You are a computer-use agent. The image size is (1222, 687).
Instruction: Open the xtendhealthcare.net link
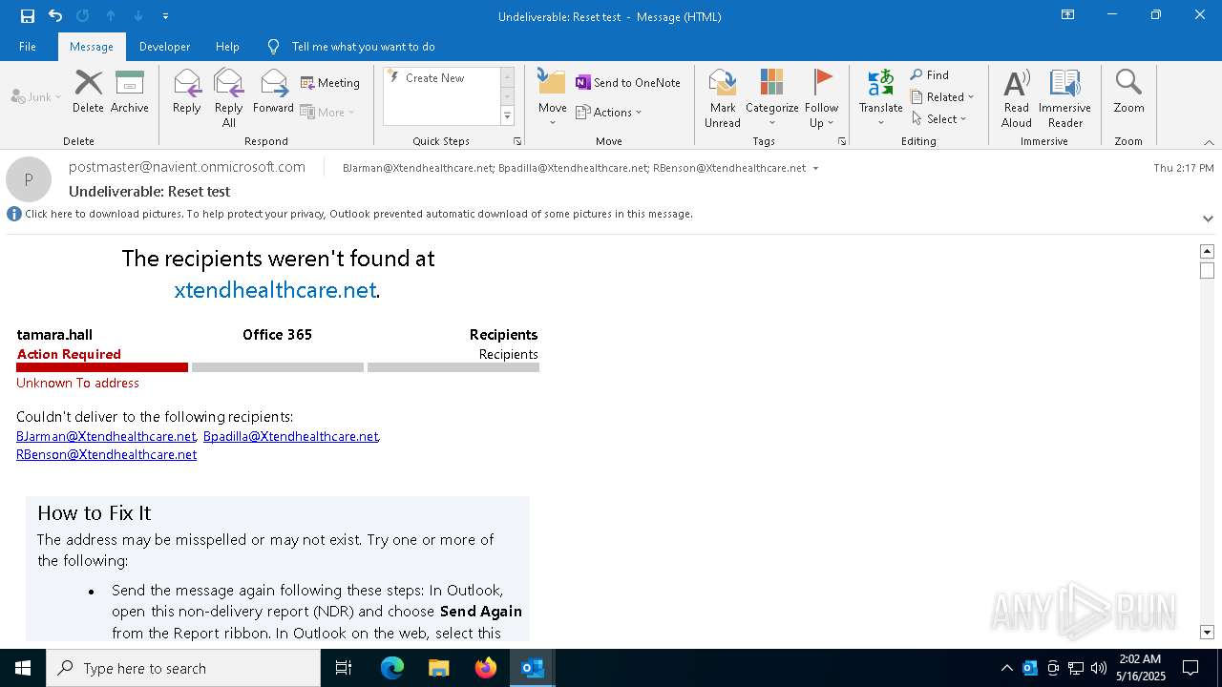coord(275,290)
